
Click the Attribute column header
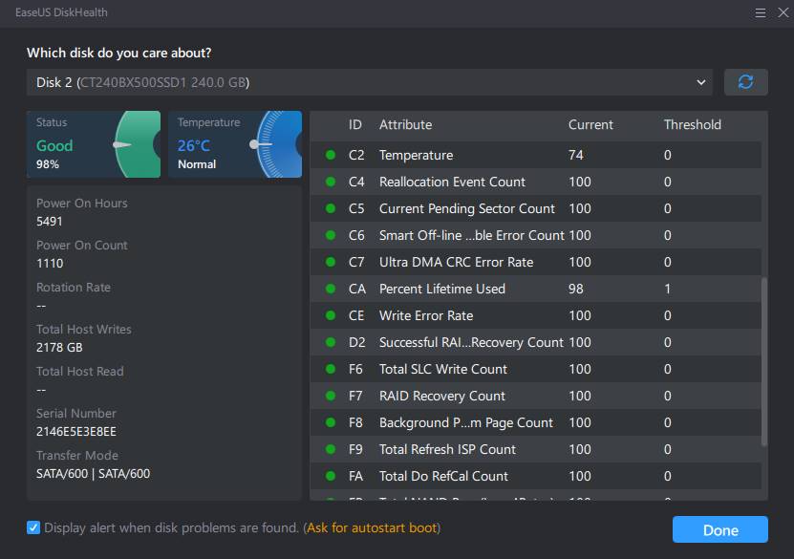click(406, 124)
